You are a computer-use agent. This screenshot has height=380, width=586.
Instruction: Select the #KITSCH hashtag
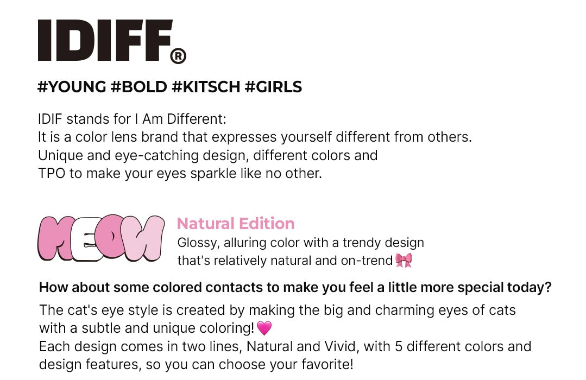point(206,87)
